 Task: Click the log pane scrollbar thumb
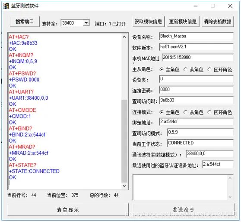pos(124,141)
